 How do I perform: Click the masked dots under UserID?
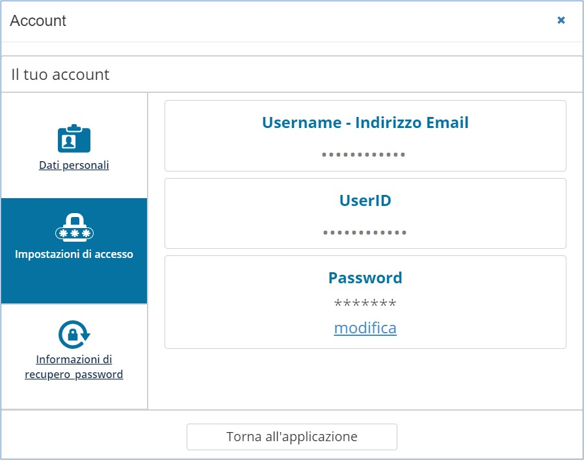(x=364, y=232)
